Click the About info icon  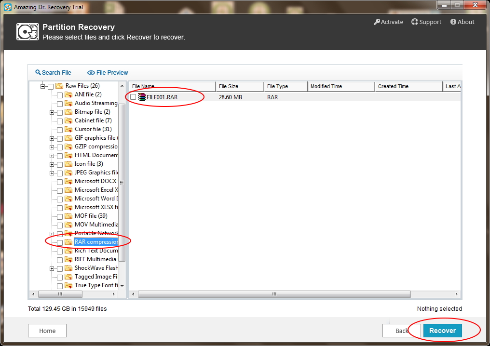coord(452,22)
